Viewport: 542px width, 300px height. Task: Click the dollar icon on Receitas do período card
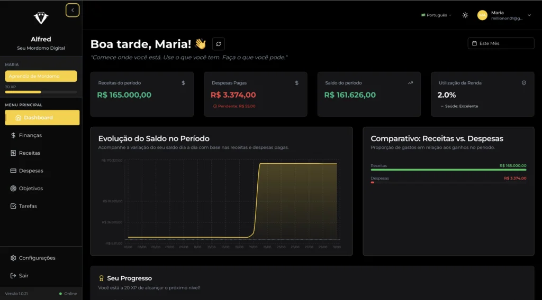pyautogui.click(x=183, y=83)
